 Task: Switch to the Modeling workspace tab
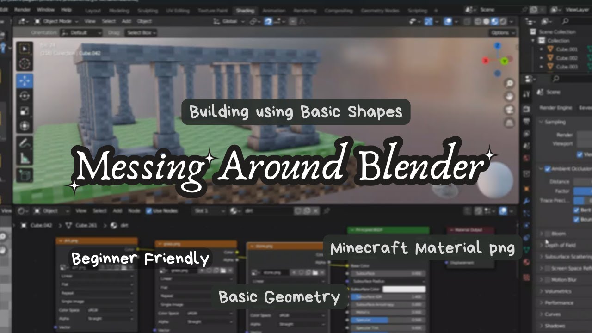pos(119,10)
